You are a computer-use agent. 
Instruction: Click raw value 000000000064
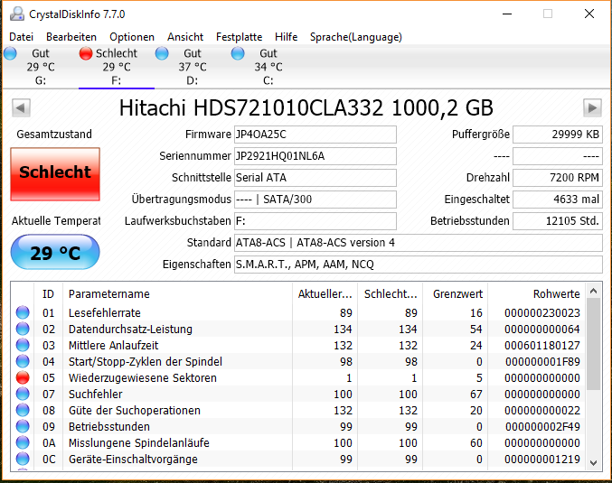click(542, 329)
